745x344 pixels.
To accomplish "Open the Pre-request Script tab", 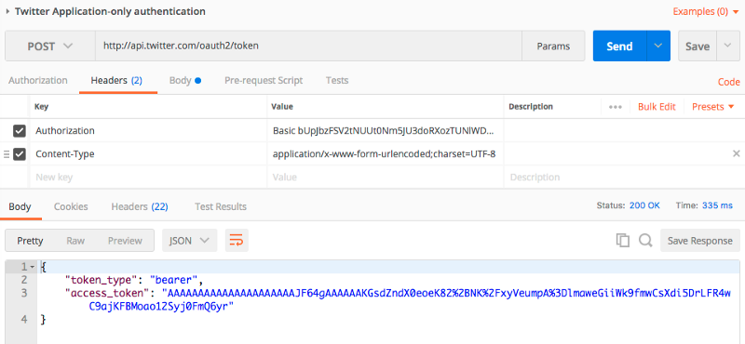I will click(x=264, y=80).
